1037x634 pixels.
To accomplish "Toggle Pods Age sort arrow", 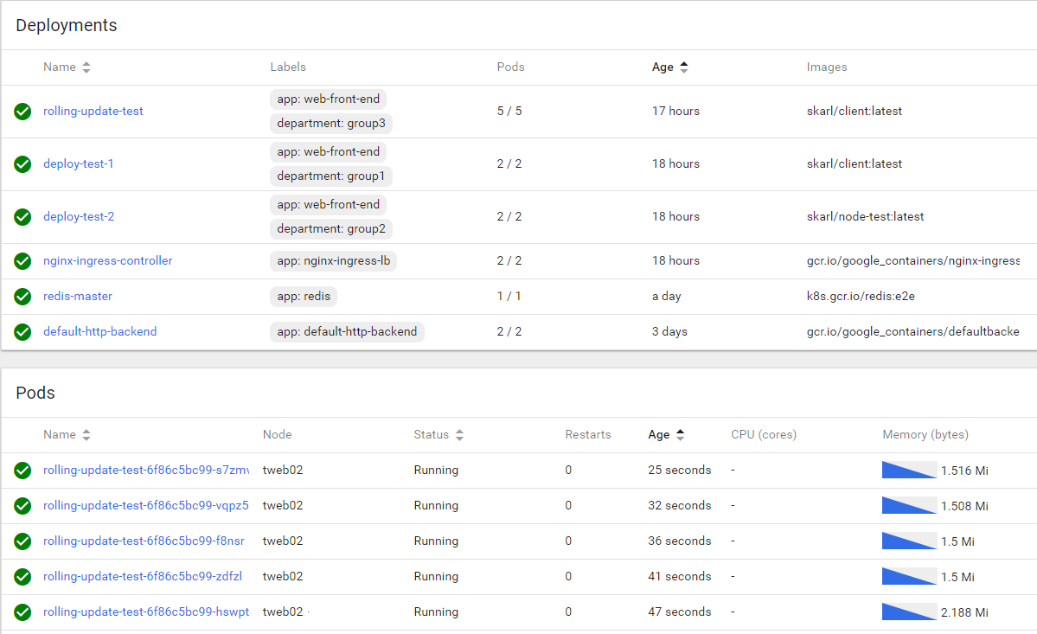I will pos(680,434).
